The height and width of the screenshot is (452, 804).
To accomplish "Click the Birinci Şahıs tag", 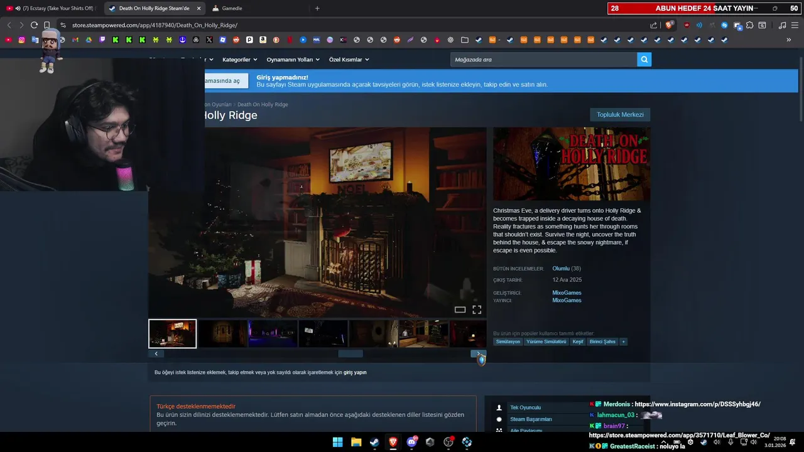I will click(x=602, y=342).
